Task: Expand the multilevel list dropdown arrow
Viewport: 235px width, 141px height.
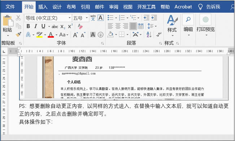Action: pos(138,18)
